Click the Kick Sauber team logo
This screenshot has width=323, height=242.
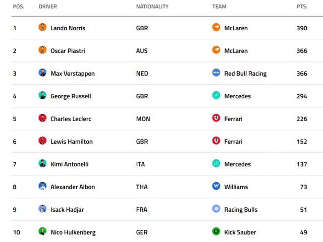click(216, 231)
